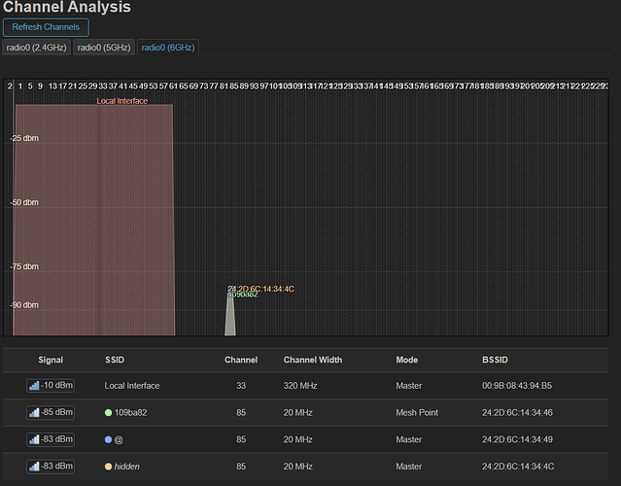
Task: Click the -50 dbm axis label
Action: click(24, 202)
